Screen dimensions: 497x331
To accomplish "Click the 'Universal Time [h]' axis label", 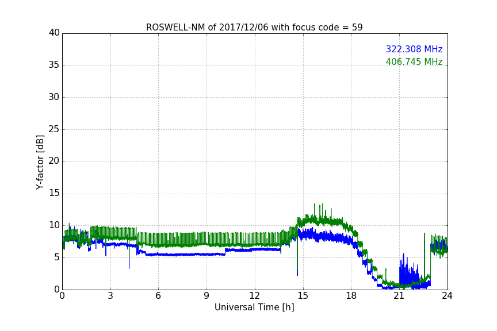I will (x=254, y=307).
